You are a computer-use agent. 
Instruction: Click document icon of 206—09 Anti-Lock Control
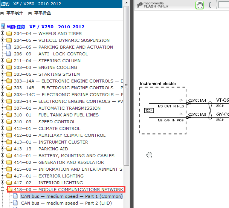(x=9, y=54)
